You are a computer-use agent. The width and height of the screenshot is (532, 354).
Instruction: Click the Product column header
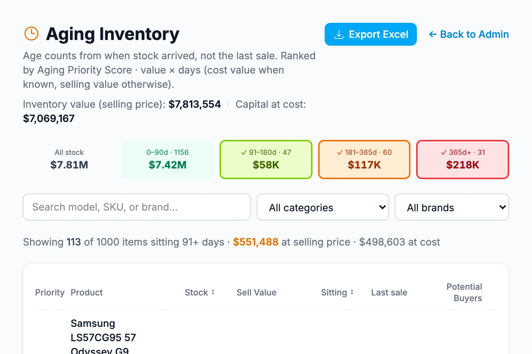pyautogui.click(x=87, y=292)
